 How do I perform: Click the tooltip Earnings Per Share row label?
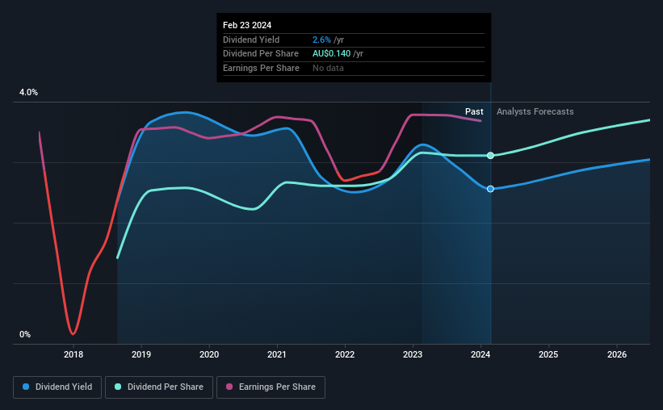pyautogui.click(x=261, y=68)
